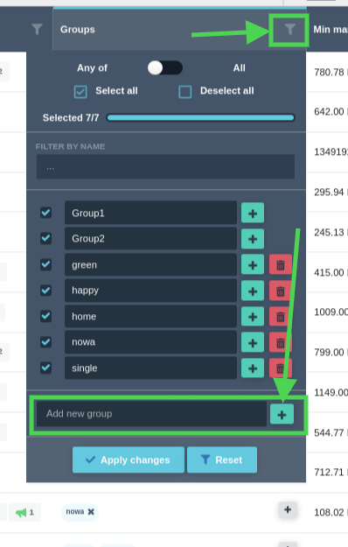This screenshot has width=348, height=547.
Task: Delete the green group with trash icon
Action: click(x=281, y=265)
